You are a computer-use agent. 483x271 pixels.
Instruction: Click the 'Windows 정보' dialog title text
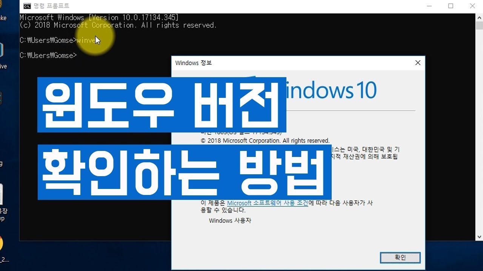coord(194,63)
